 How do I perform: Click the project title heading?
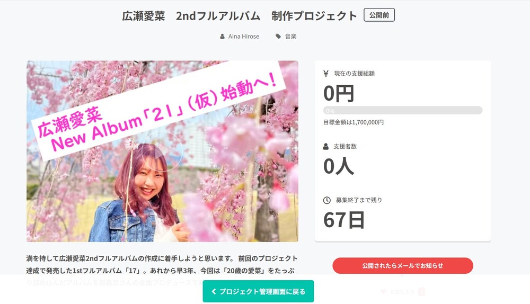[240, 16]
